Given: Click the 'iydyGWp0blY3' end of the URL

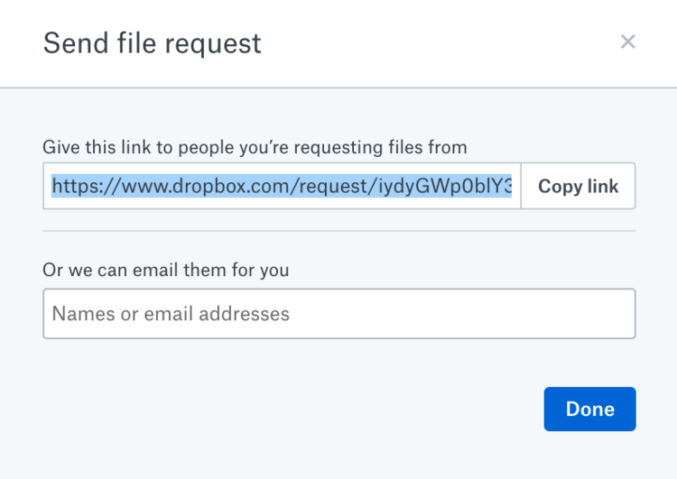Looking at the screenshot, I should 445,186.
